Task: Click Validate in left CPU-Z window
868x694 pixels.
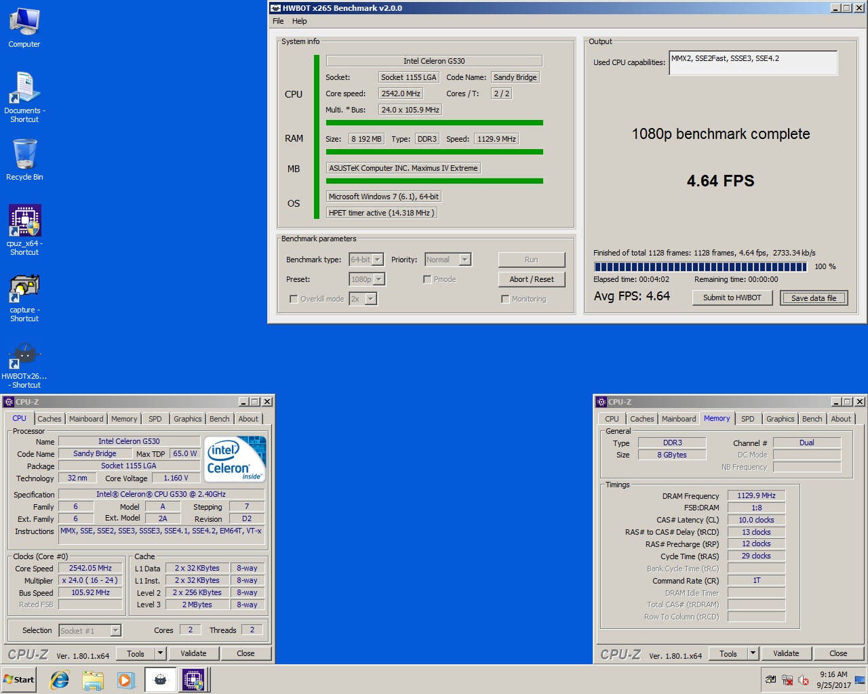Action: [x=193, y=654]
